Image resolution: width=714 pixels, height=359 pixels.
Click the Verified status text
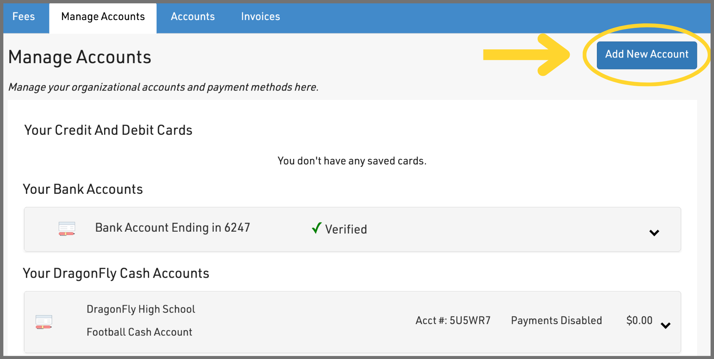[346, 229]
